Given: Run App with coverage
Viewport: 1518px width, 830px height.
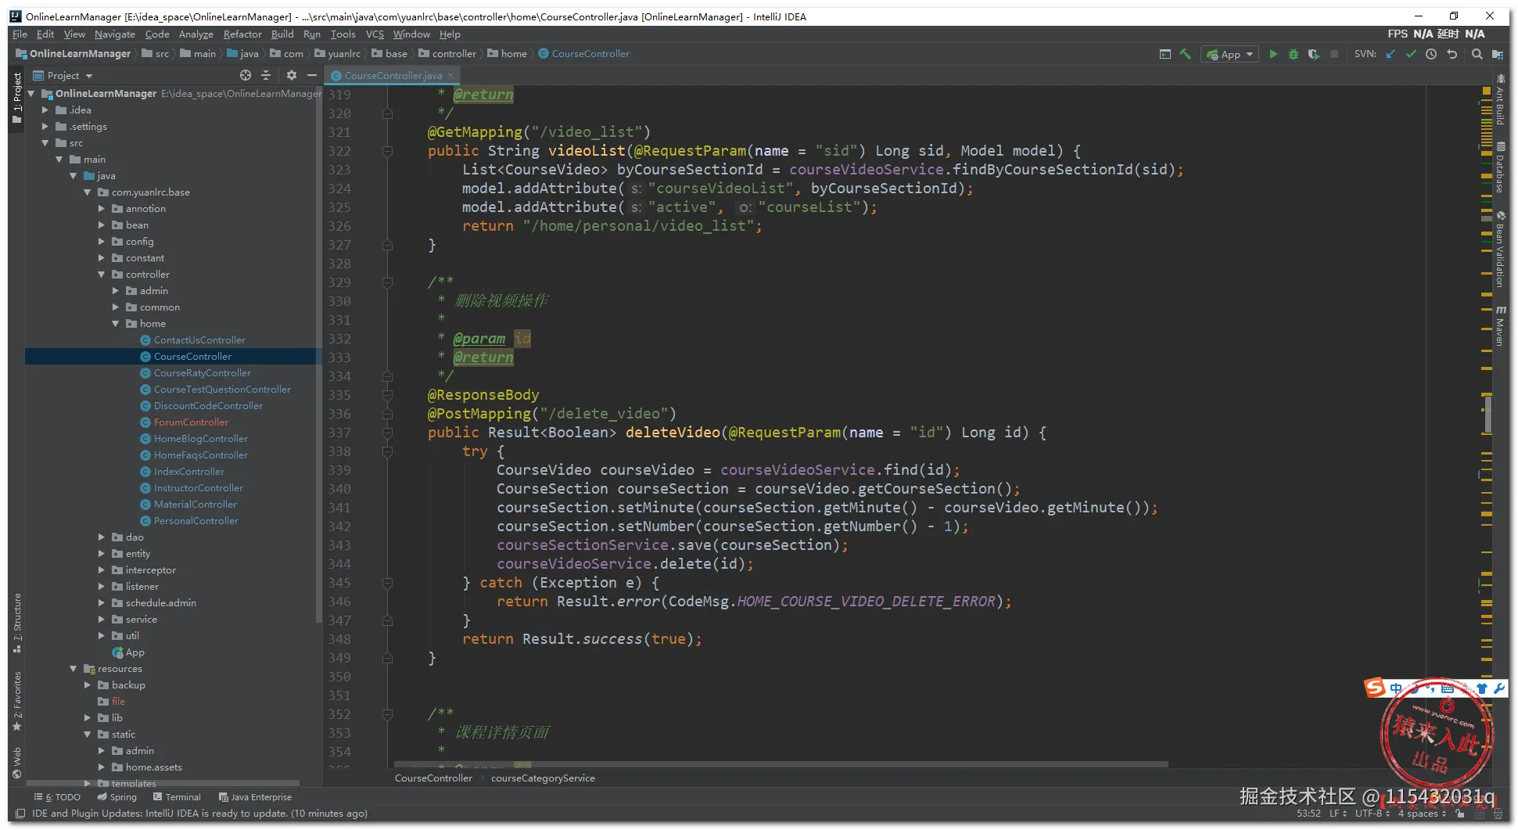Looking at the screenshot, I should [1314, 54].
